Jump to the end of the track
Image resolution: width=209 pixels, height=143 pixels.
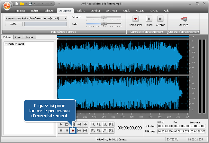tap(85, 130)
